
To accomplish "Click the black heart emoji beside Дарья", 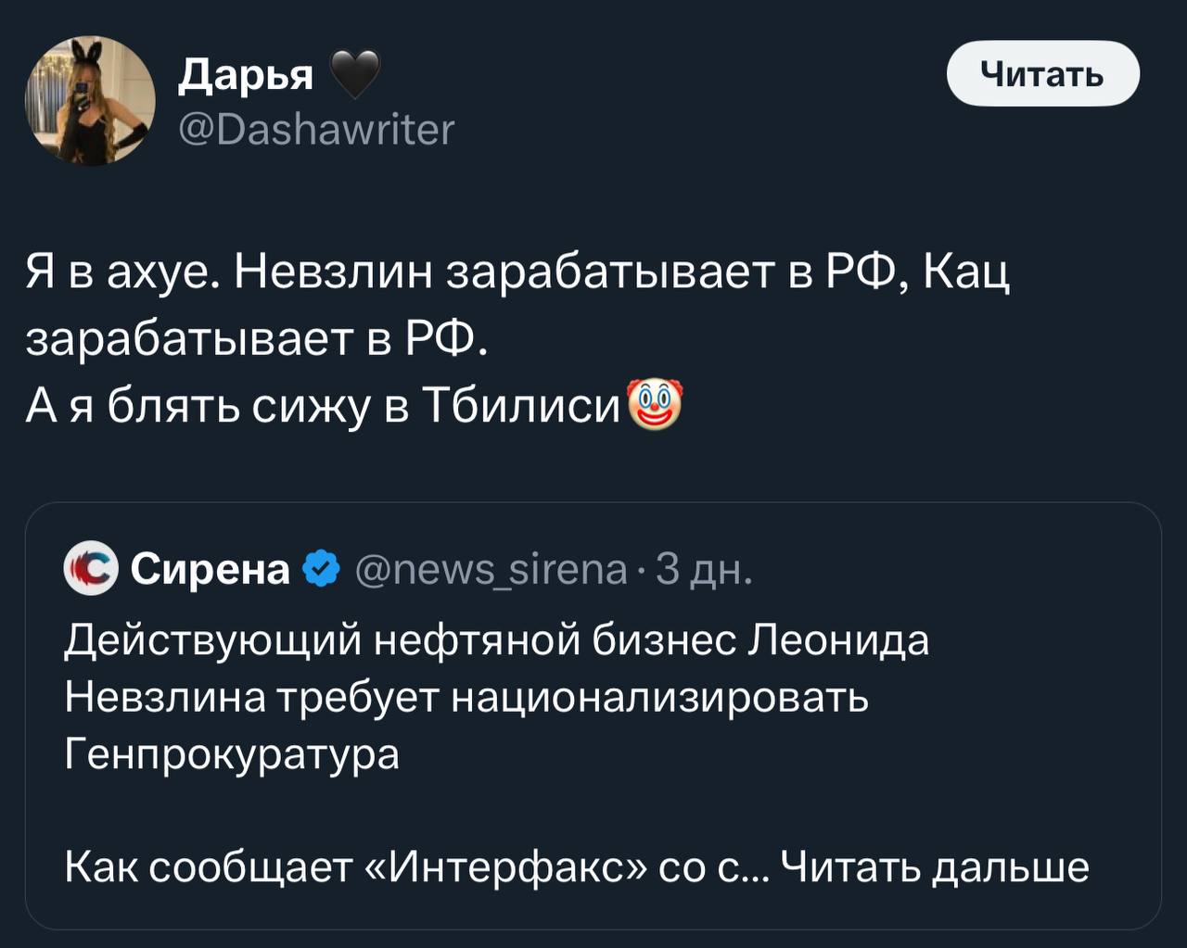I will click(x=354, y=75).
